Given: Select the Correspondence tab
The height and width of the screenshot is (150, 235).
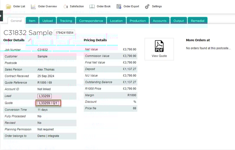Looking at the screenshot, I should (x=91, y=21).
